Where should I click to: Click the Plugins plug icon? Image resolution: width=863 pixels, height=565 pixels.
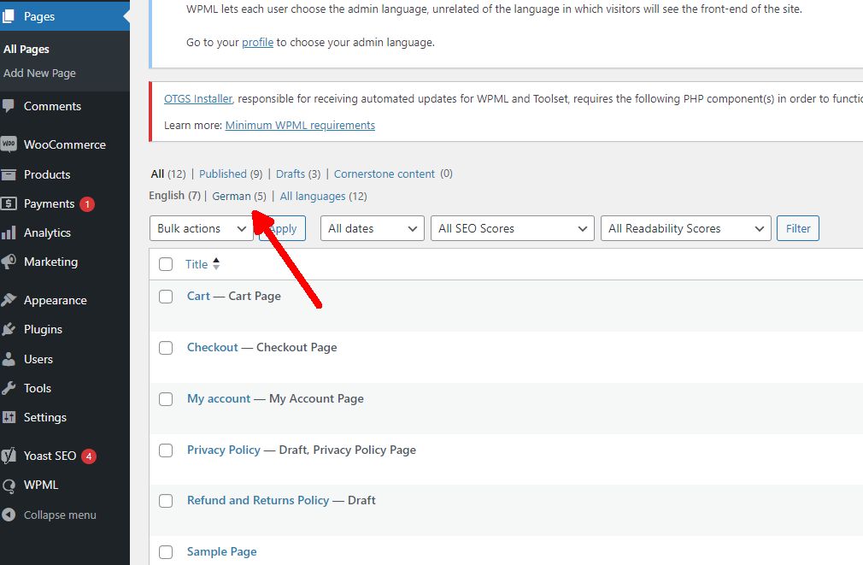pyautogui.click(x=9, y=329)
